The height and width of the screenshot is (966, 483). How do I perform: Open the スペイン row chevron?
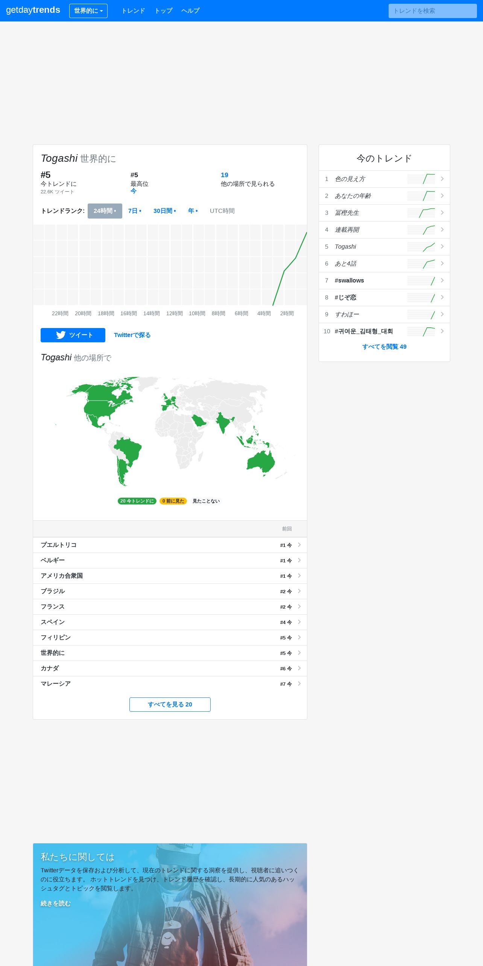[x=299, y=622]
